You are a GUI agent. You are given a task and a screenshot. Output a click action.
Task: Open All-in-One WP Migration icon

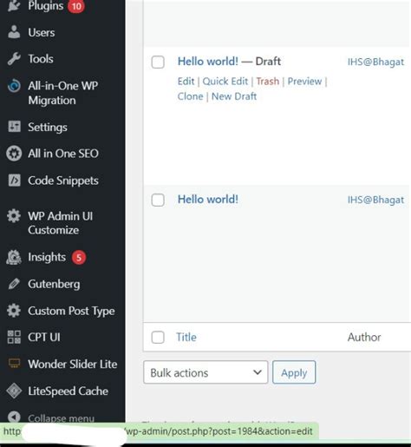tap(14, 86)
